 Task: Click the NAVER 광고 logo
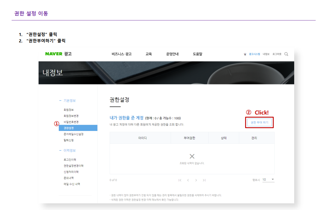tap(58, 54)
